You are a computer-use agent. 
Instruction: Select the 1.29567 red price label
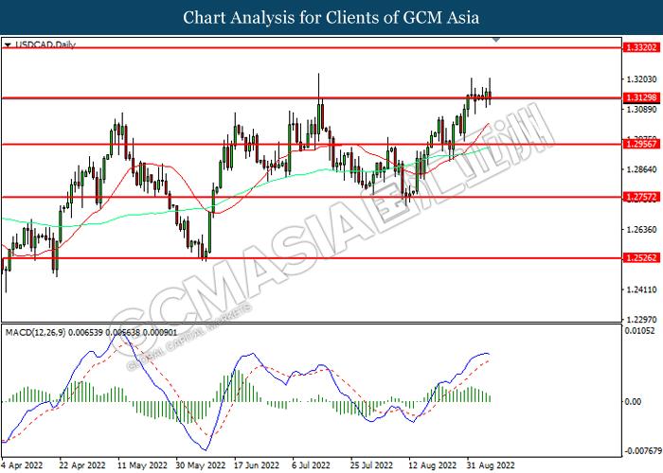pyautogui.click(x=640, y=144)
